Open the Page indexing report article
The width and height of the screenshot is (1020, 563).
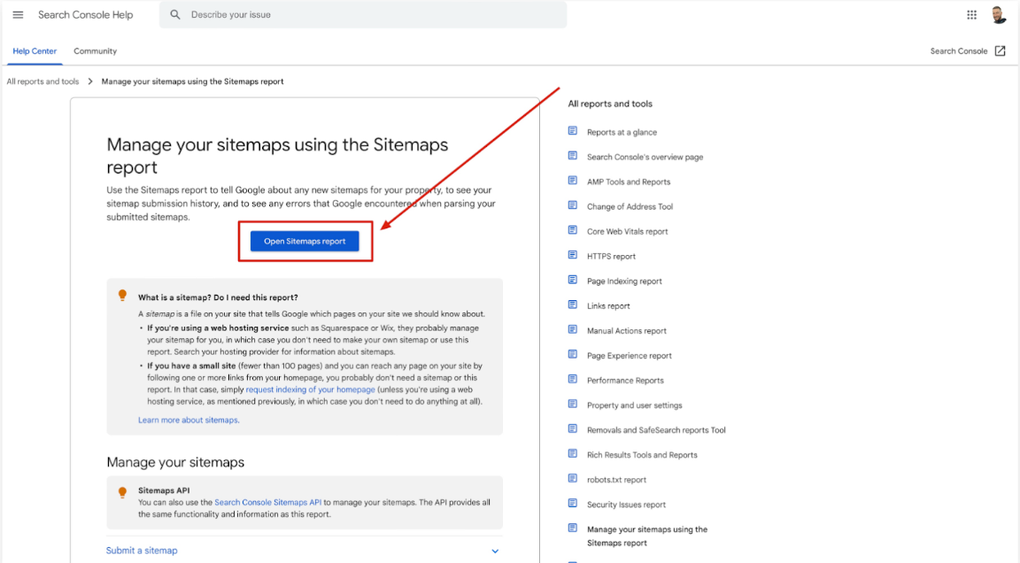tap(624, 281)
